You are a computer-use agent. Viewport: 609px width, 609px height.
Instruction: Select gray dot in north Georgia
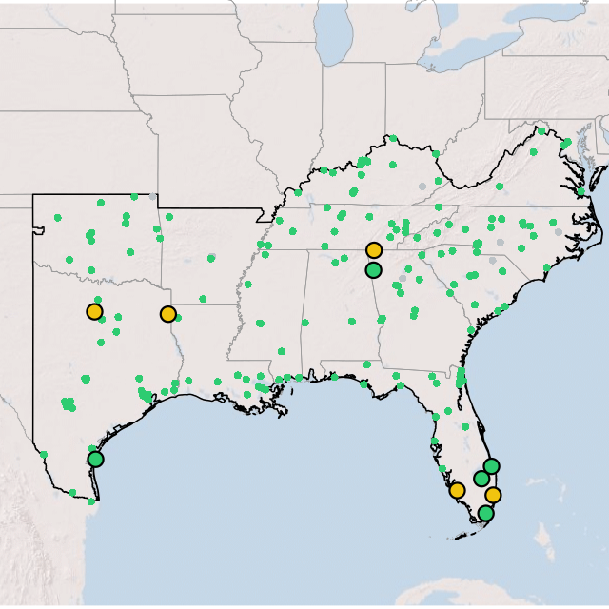pos(403,278)
